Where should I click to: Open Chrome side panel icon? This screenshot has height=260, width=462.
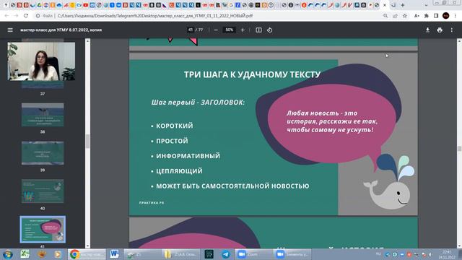pos(436,16)
